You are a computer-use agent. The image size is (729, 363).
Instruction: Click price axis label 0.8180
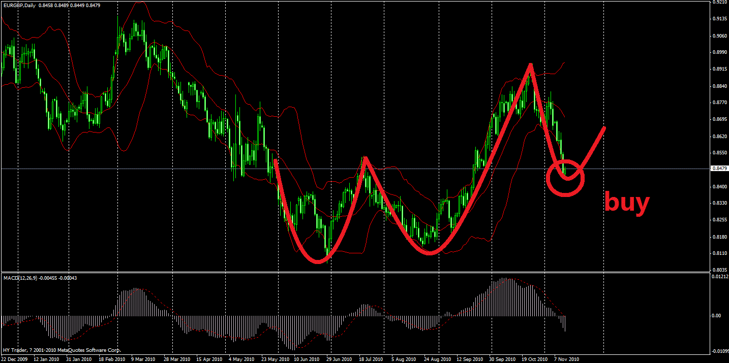pos(719,237)
